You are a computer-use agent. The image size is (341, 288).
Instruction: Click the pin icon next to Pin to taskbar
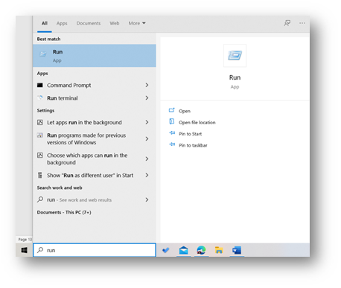[172, 144]
